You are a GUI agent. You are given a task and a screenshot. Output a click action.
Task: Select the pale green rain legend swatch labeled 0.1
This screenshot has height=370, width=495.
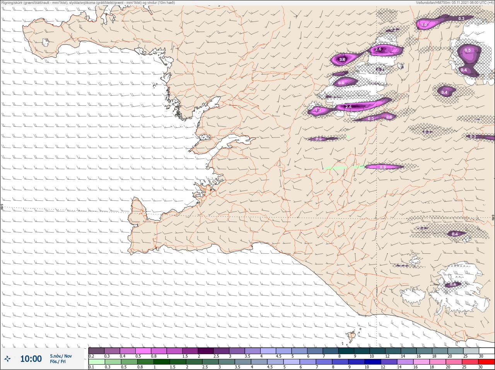(96, 362)
